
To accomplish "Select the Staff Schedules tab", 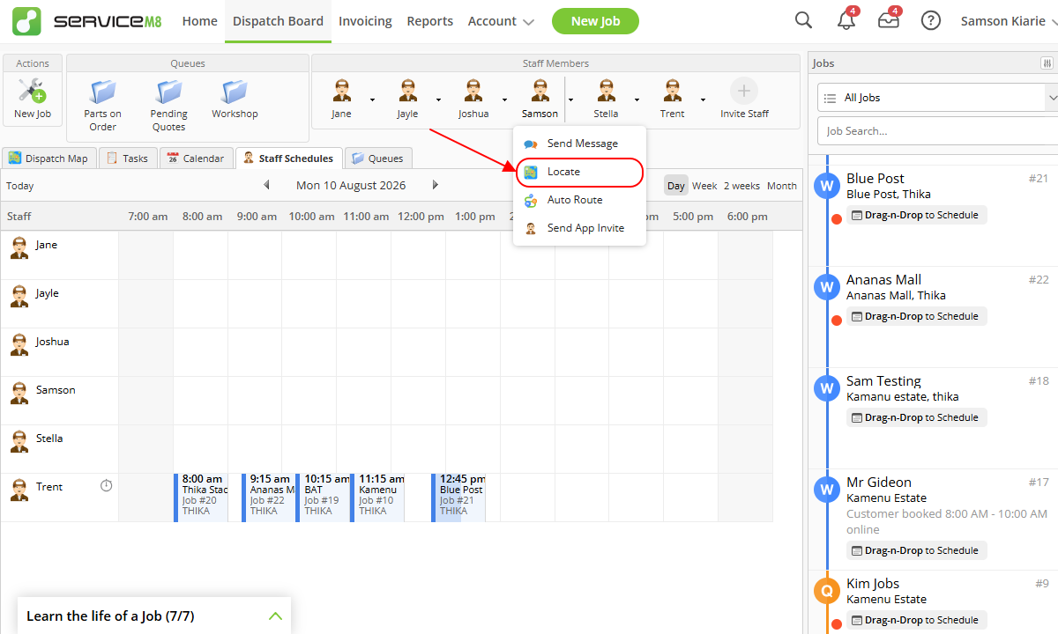I will click(x=288, y=158).
